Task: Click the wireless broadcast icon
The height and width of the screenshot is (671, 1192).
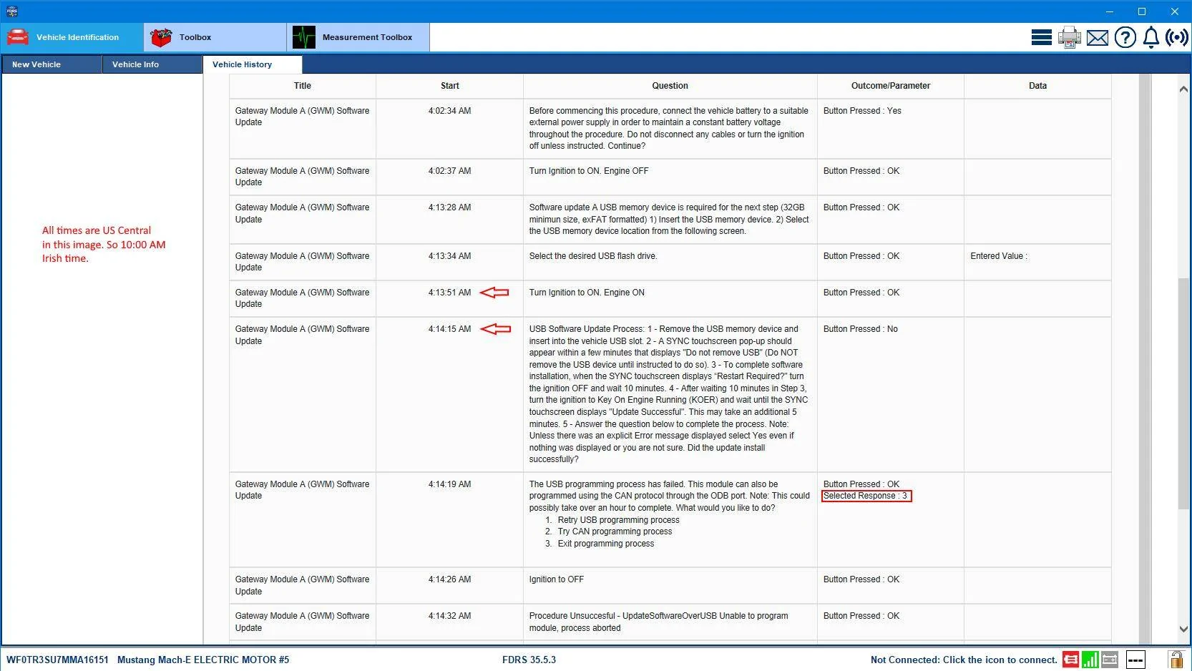Action: tap(1177, 37)
